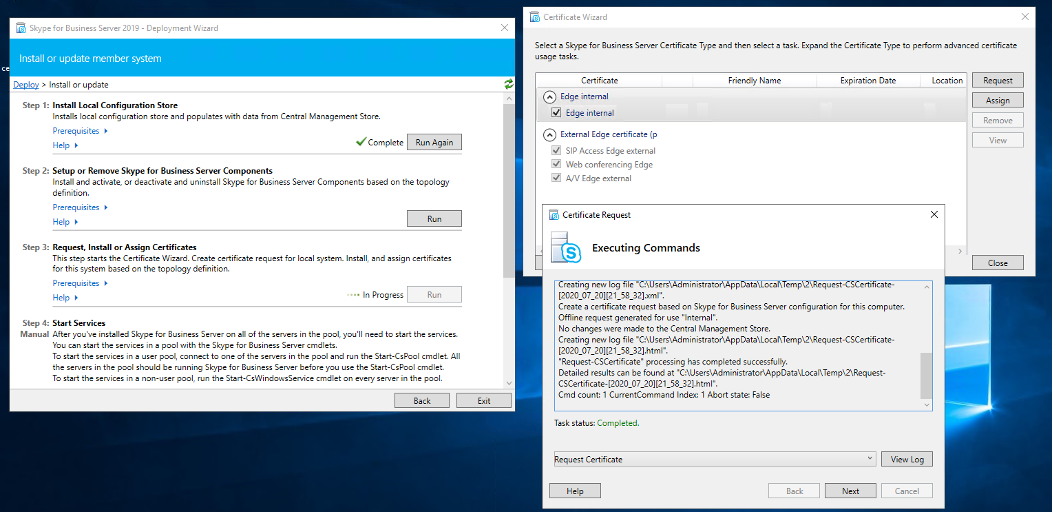Click the green refresh icon in Deployment Wizard
The image size is (1052, 512).
508,84
